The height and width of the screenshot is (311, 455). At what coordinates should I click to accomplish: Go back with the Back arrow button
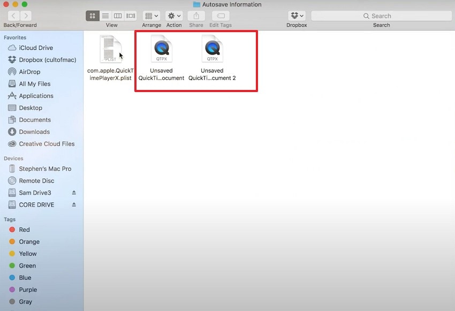(13, 16)
